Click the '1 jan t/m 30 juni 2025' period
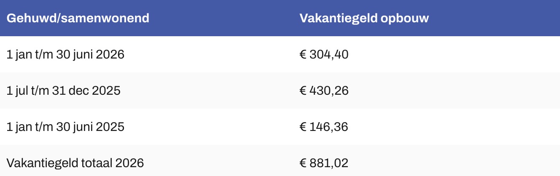This screenshot has height=176, width=560. point(65,127)
